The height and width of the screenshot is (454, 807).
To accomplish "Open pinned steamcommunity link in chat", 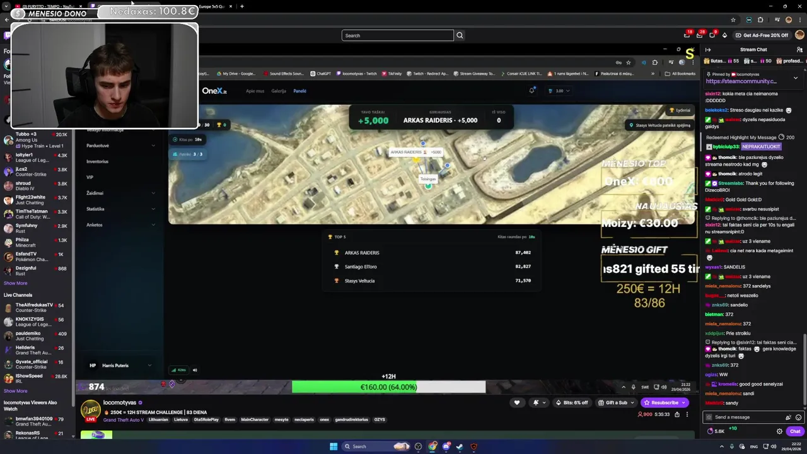I will tap(741, 81).
